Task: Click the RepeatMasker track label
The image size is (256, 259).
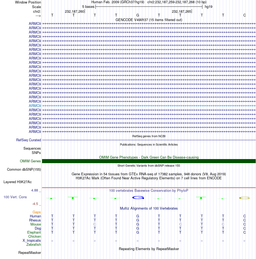Action: coord(30,253)
